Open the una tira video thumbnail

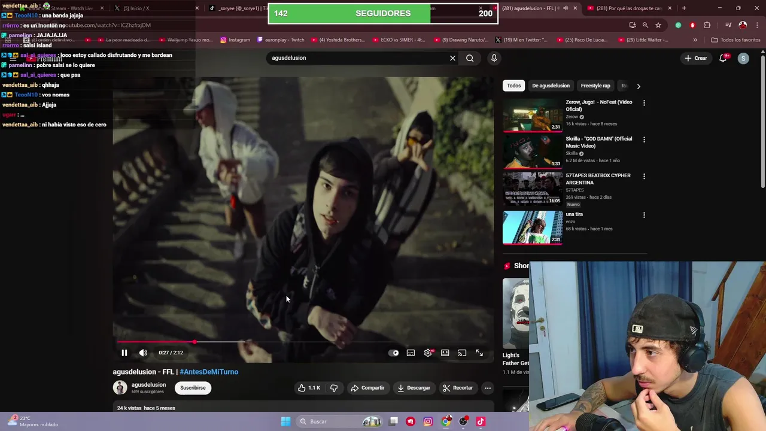point(533,227)
